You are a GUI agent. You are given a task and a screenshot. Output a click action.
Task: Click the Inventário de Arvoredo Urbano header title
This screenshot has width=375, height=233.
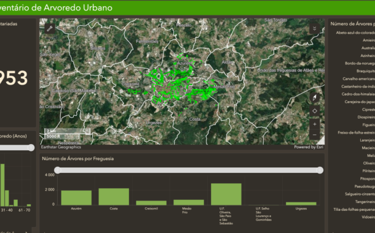click(56, 7)
